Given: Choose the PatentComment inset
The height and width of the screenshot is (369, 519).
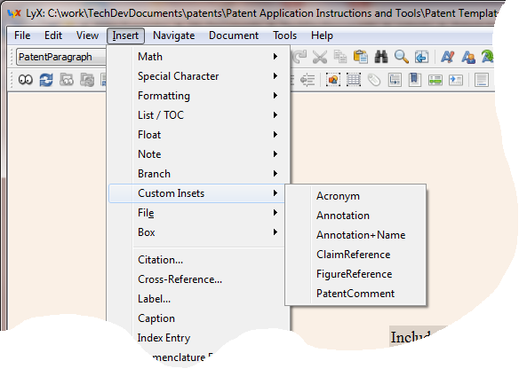Looking at the screenshot, I should [x=355, y=294].
